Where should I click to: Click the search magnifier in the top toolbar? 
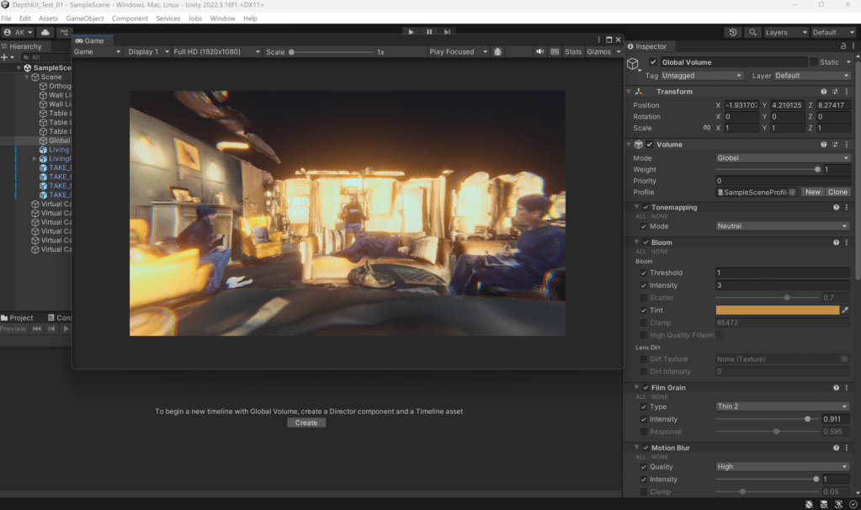click(752, 32)
